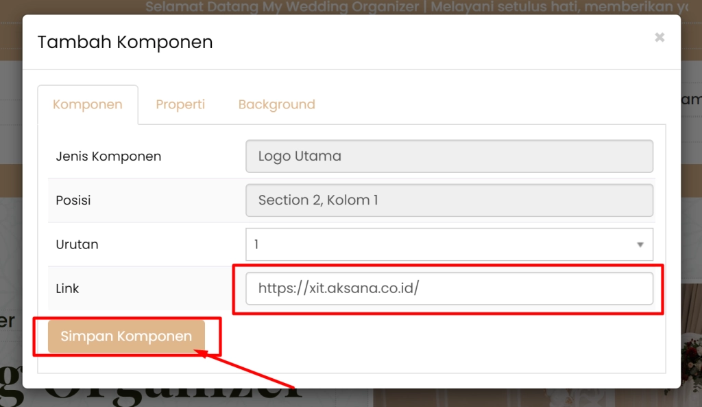The height and width of the screenshot is (407, 702).
Task: Select the Posisi field with Section 2, Kolom 1
Action: [449, 200]
